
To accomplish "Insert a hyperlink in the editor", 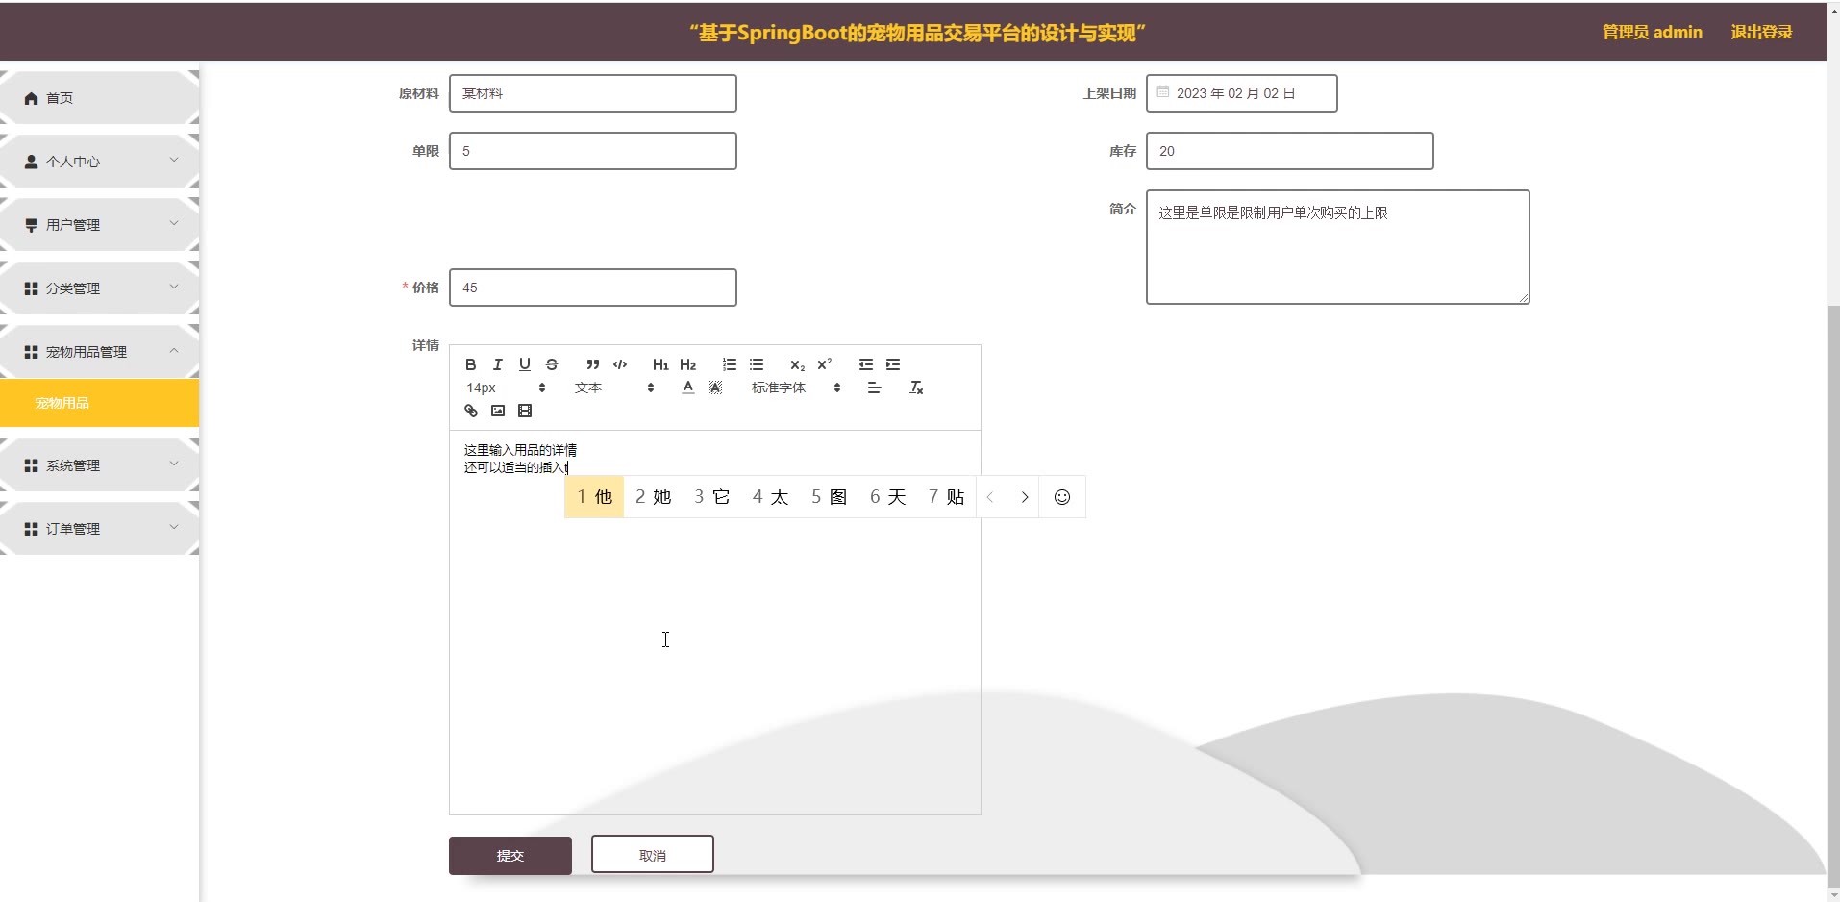I will point(471,411).
